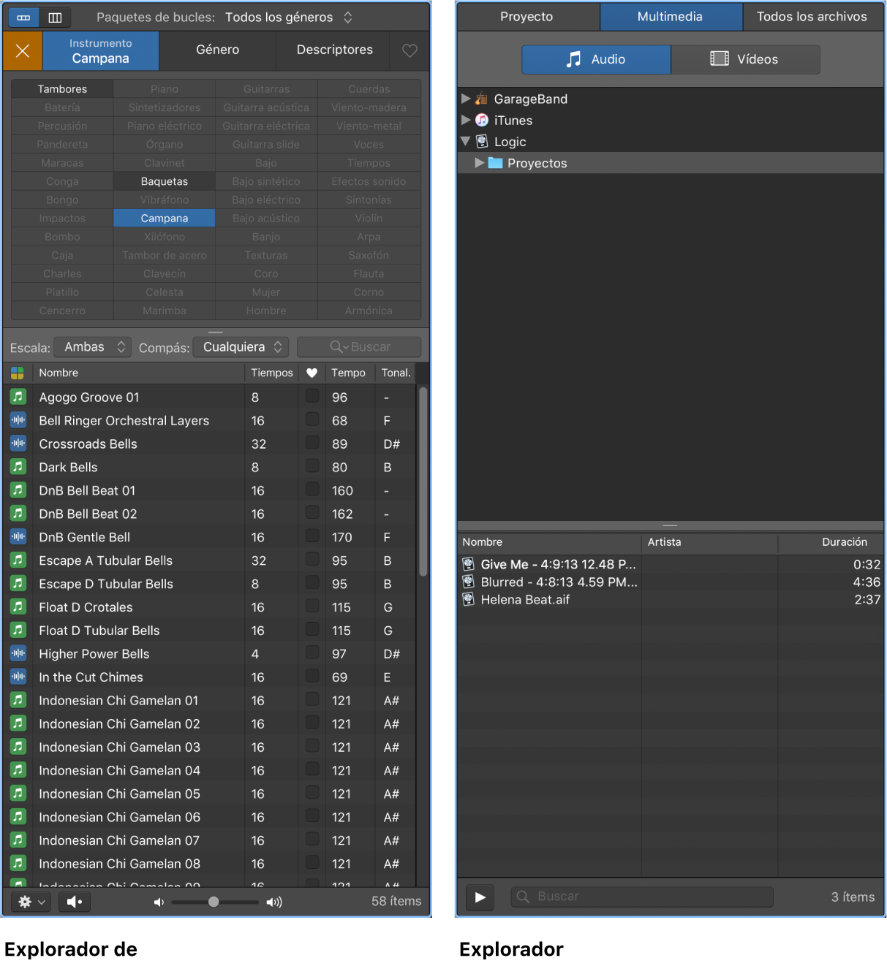Screen dimensions: 887x966
Task: Open the Compás popup set to Cualquiera
Action: (x=241, y=347)
